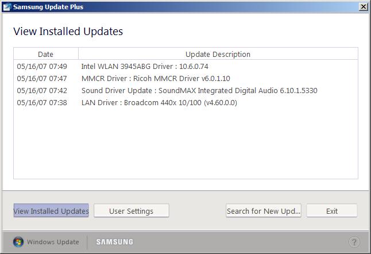Open User Settings
Image resolution: width=371 pixels, height=254 pixels.
pos(132,210)
